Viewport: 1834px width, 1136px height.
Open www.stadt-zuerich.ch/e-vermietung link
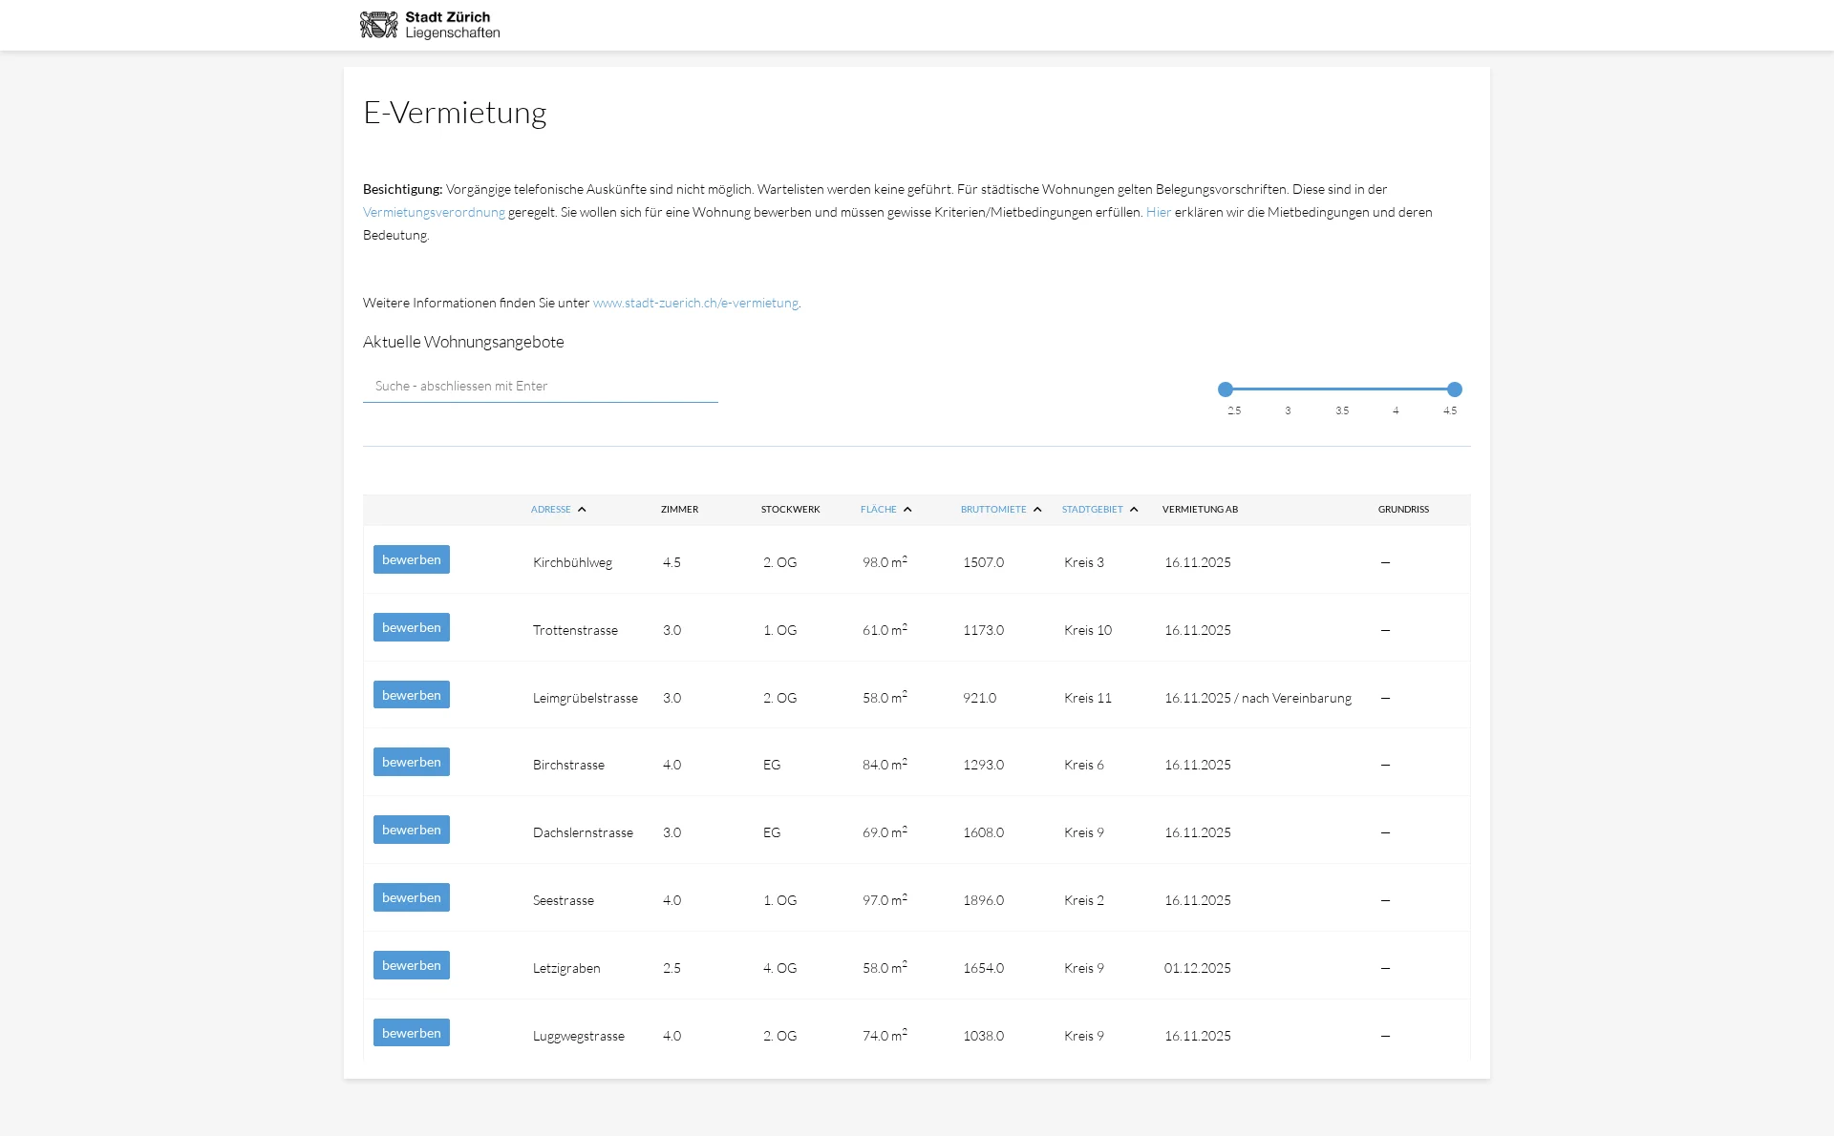[x=695, y=304]
